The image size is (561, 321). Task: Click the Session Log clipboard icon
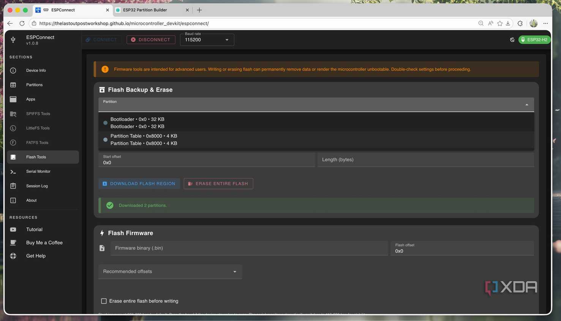(13, 186)
